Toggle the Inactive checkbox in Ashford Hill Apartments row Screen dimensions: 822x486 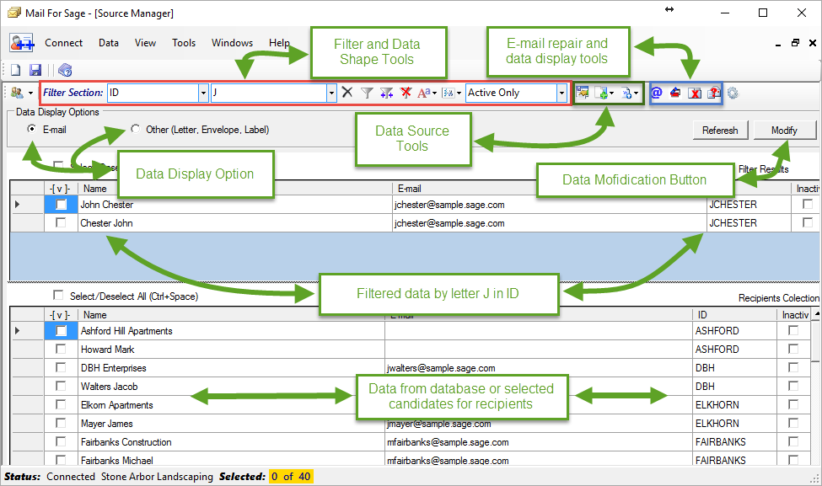(x=793, y=330)
